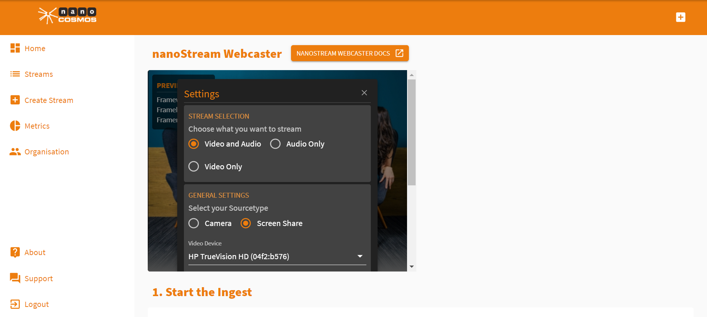Click the Video Device dropdown arrow
Screen dimensions: 707x317
[x=360, y=256]
